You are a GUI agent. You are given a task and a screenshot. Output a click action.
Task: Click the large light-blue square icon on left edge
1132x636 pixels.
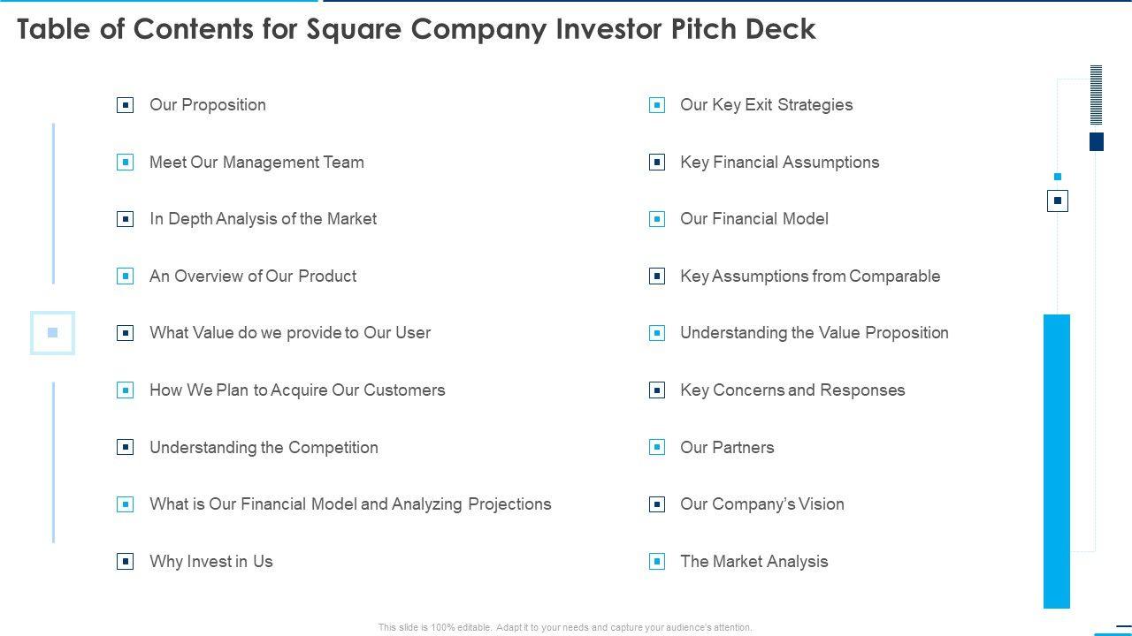pyautogui.click(x=52, y=333)
